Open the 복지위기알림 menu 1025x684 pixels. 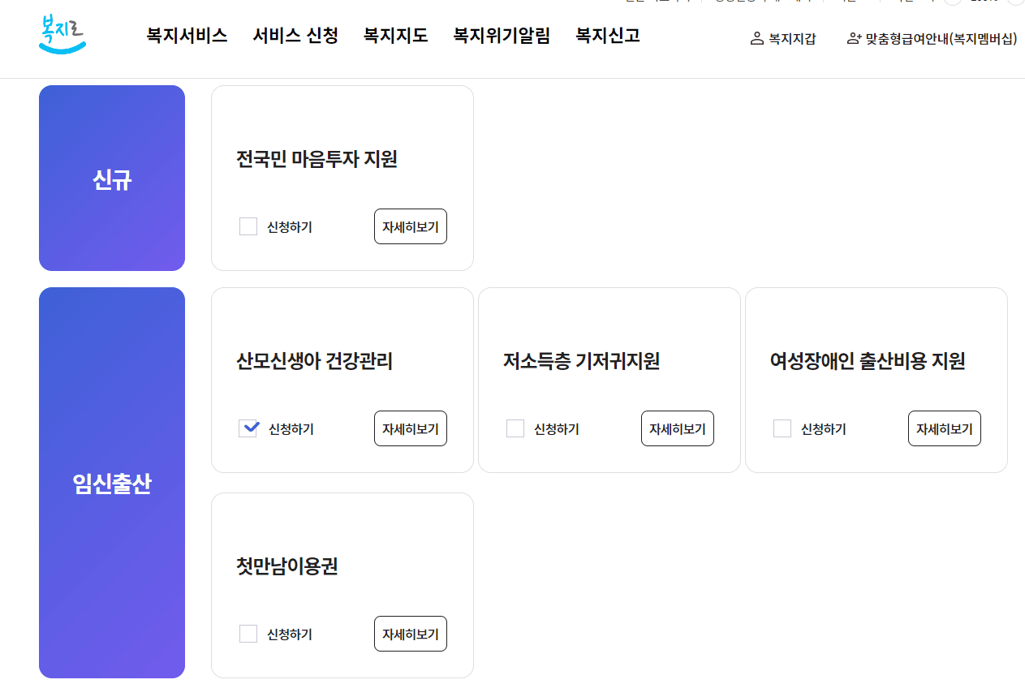[x=502, y=36]
